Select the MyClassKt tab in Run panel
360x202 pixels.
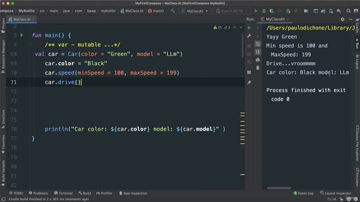coord(275,19)
